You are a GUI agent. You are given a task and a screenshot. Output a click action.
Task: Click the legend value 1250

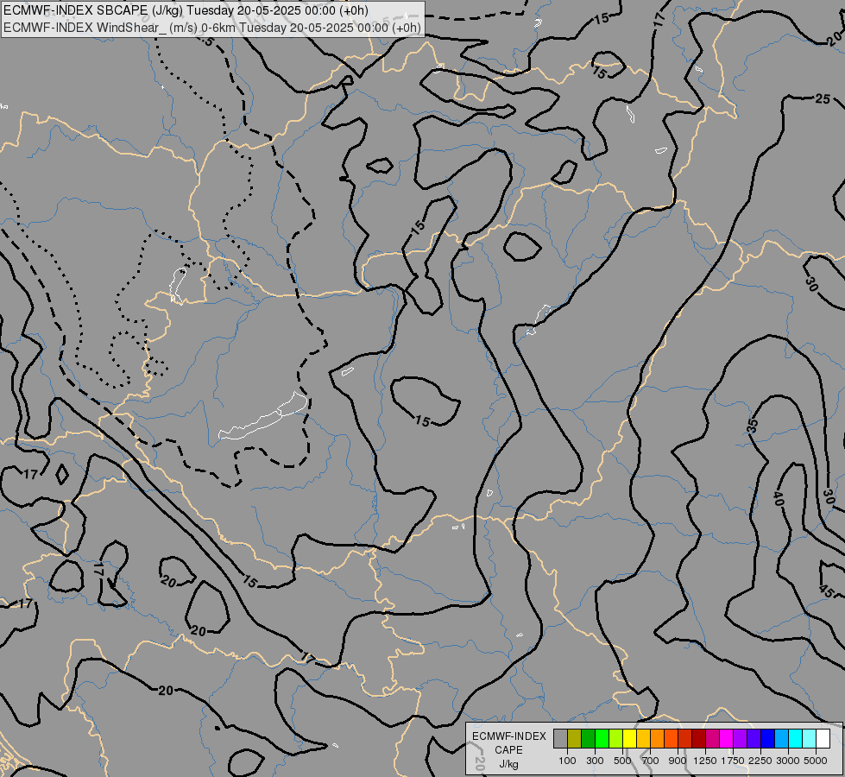[x=705, y=761]
